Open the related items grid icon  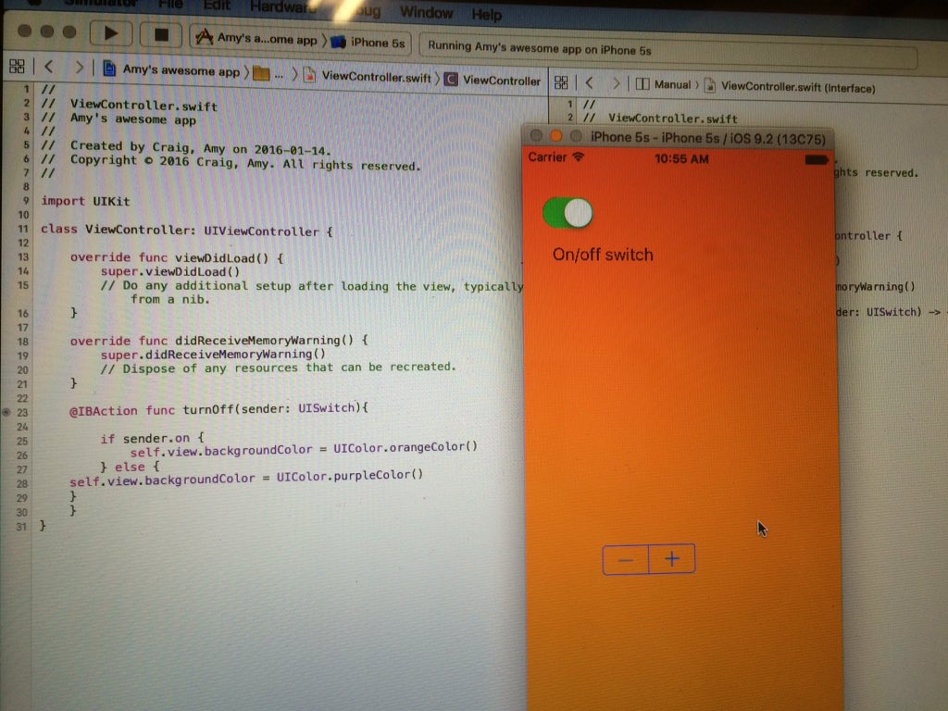pos(17,66)
